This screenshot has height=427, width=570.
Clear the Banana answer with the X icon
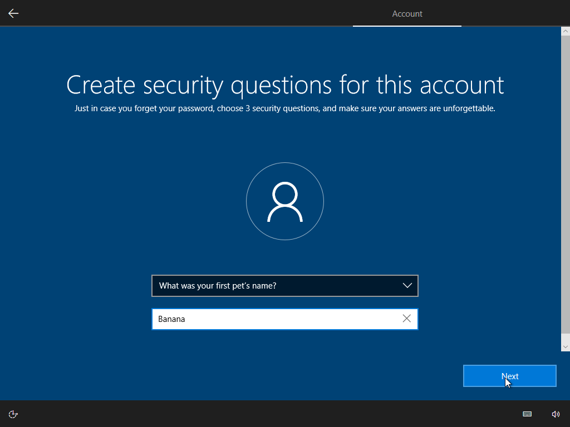(x=406, y=319)
